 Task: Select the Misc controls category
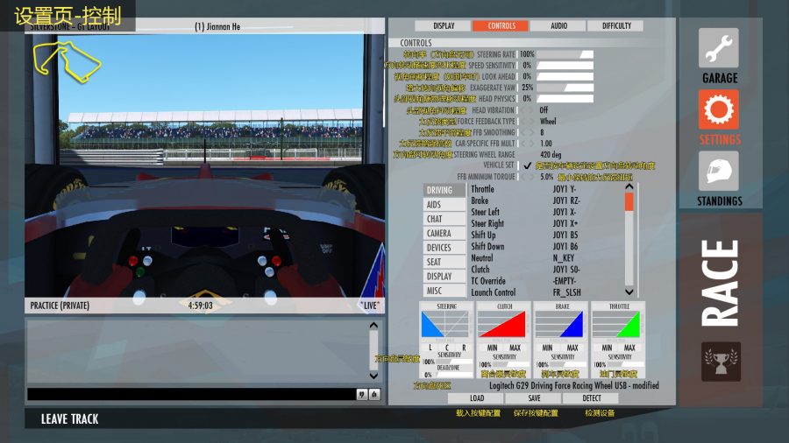[444, 291]
